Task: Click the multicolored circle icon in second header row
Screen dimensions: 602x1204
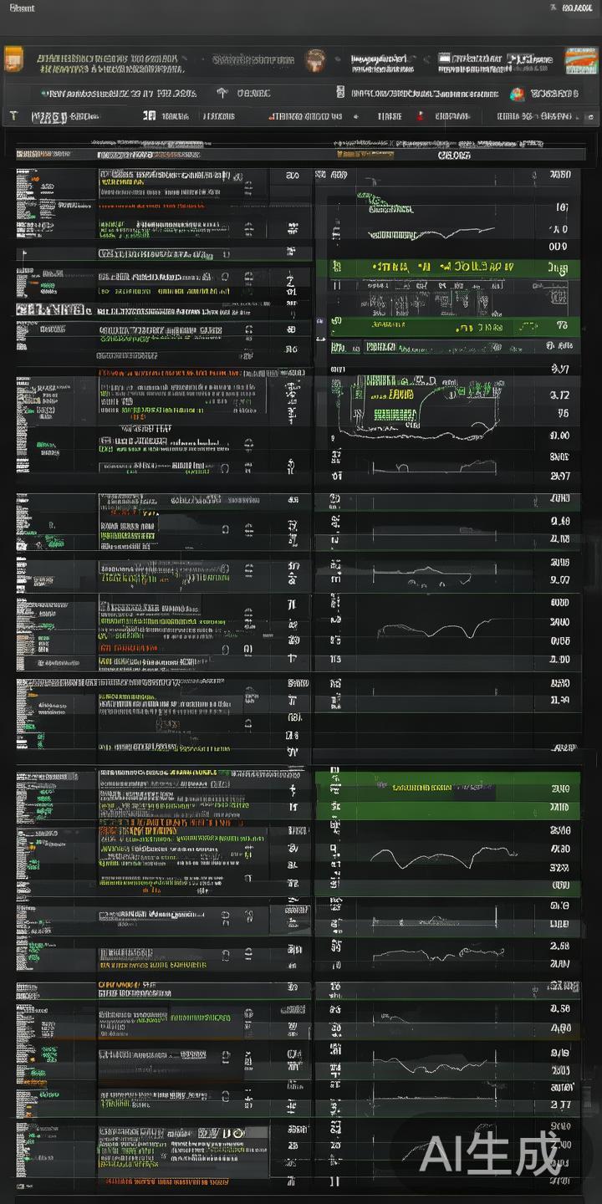Action: [x=517, y=94]
